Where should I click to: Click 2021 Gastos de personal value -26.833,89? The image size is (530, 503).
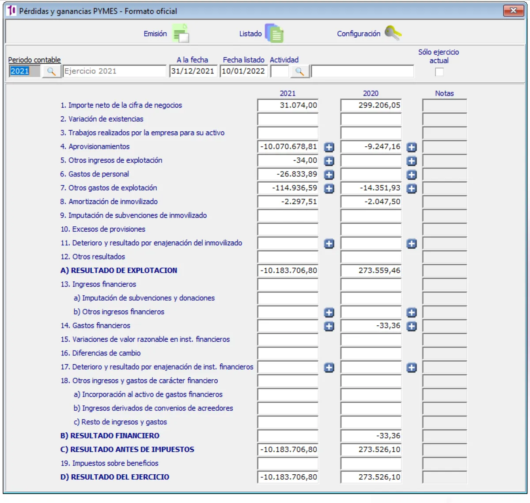(x=288, y=174)
